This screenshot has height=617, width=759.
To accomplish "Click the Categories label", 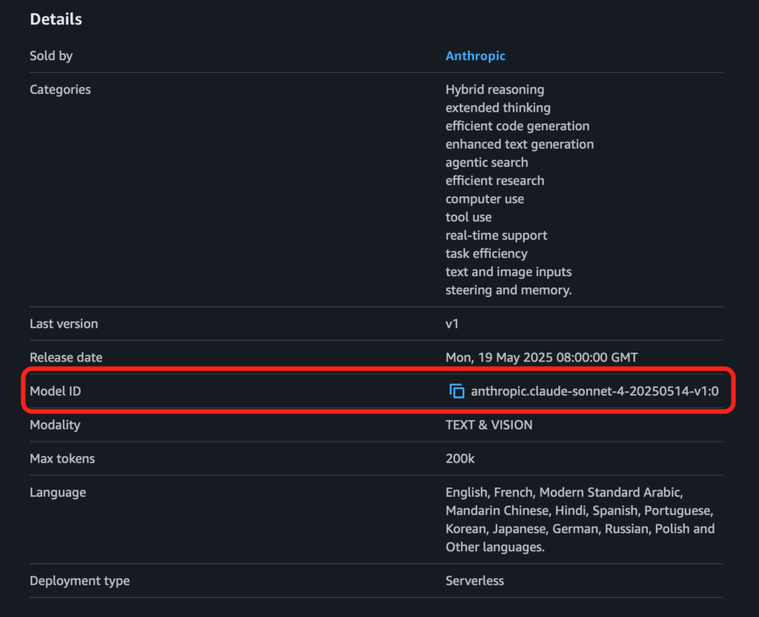I will 60,90.
